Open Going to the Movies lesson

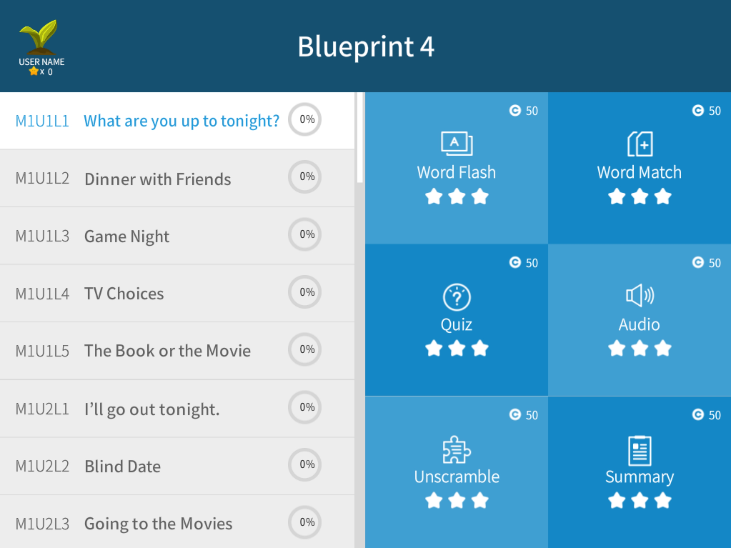pos(158,524)
